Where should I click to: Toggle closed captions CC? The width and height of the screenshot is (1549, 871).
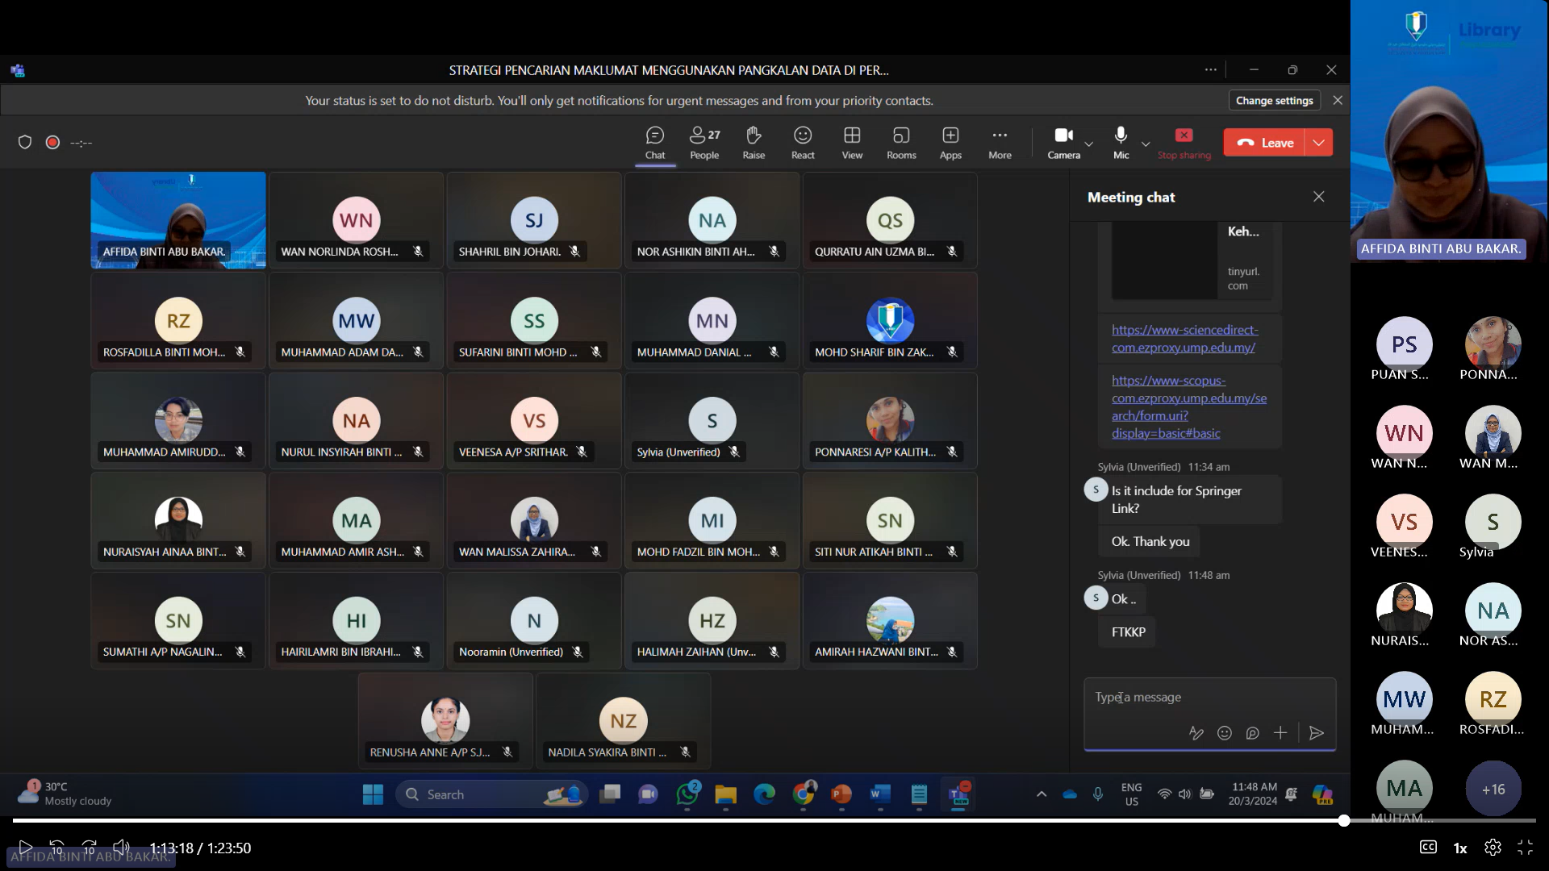pos(1428,847)
